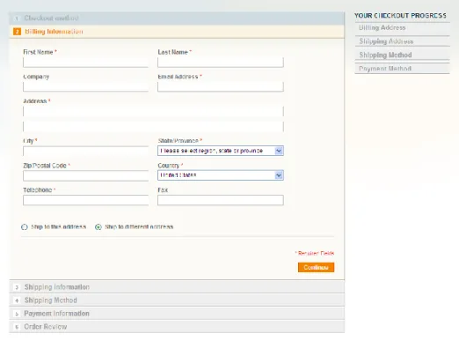Click the Telephone input field
The height and width of the screenshot is (341, 459).
(x=85, y=200)
